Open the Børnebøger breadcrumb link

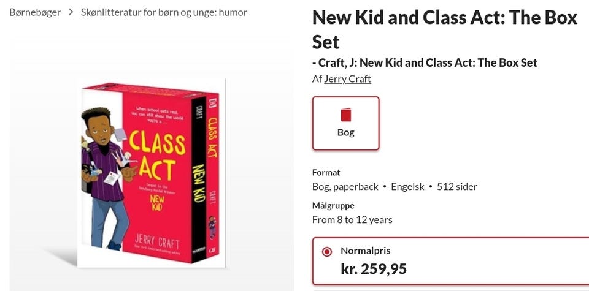[x=35, y=12]
